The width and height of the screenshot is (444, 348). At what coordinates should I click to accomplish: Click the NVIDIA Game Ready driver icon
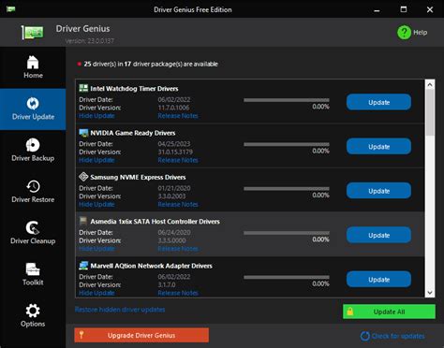coord(83,133)
